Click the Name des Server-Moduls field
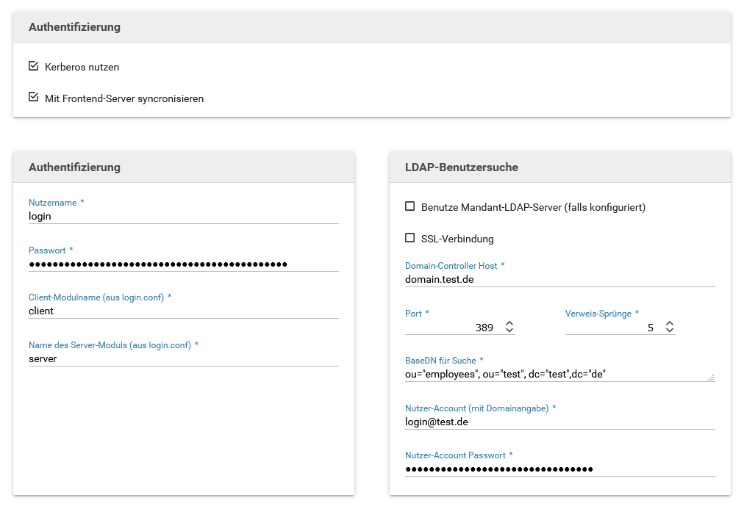744x509 pixels. (x=183, y=358)
